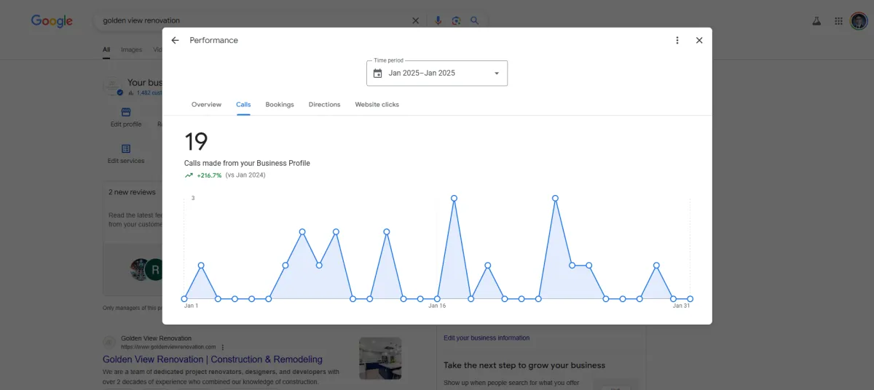The image size is (874, 390).
Task: Open the three-dot more options menu
Action: coord(677,41)
